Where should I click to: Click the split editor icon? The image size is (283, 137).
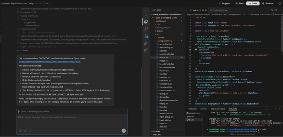click(x=276, y=10)
